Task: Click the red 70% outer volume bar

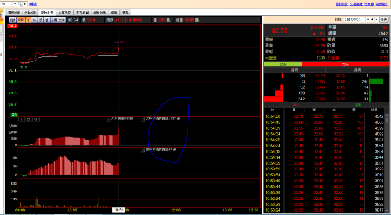Action: click(345, 65)
